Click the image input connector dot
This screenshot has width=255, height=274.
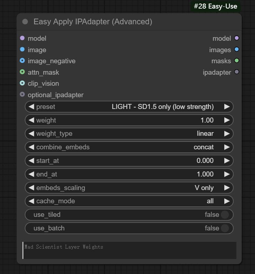(22, 50)
